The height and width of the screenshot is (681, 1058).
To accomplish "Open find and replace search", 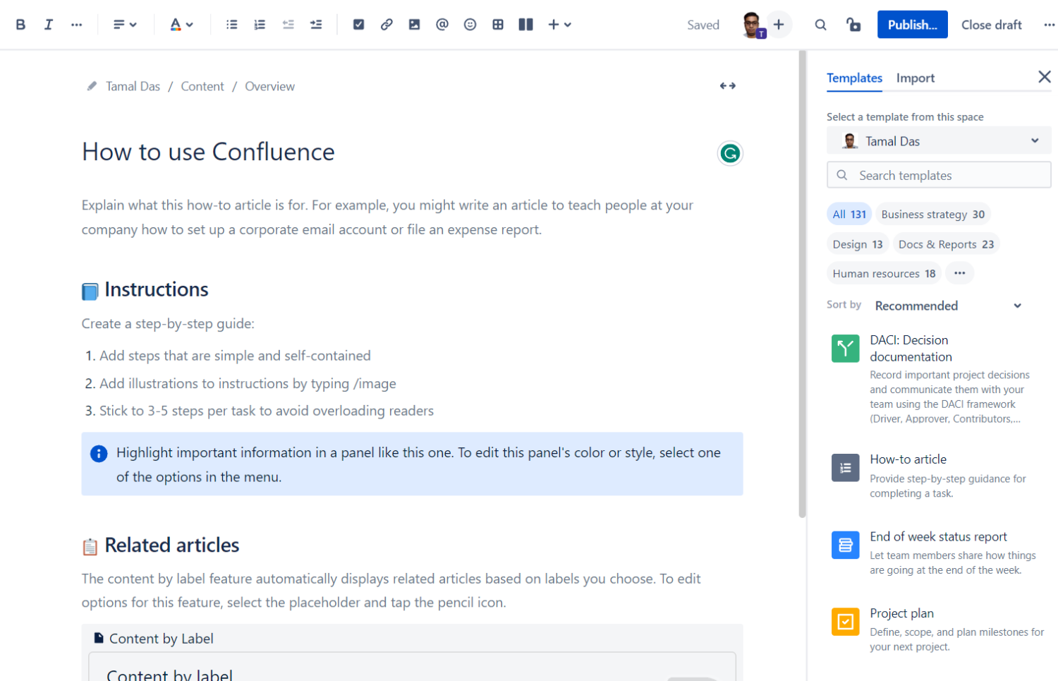I will tap(820, 25).
